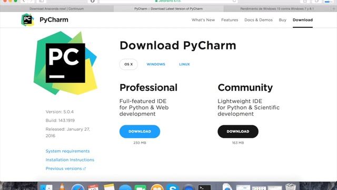Screen dimensions: 337x190
Task: Click the 'Community' heading
Action: point(245,88)
